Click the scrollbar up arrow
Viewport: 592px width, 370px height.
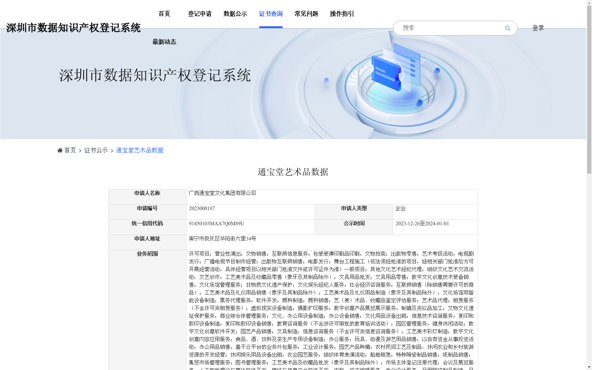pos(589,3)
